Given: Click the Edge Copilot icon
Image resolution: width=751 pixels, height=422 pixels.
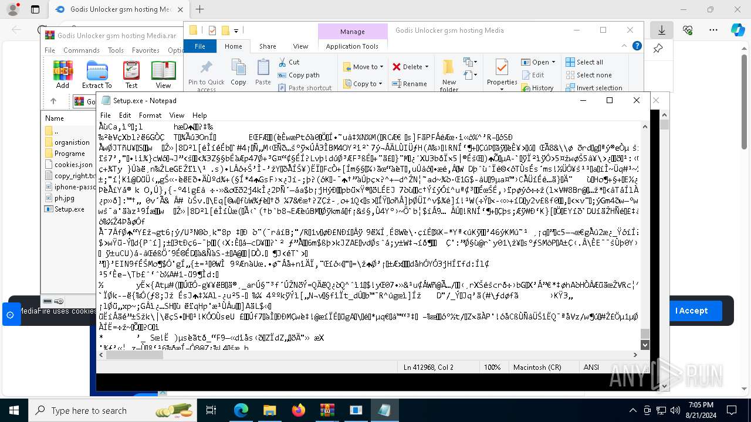Looking at the screenshot, I should (738, 30).
